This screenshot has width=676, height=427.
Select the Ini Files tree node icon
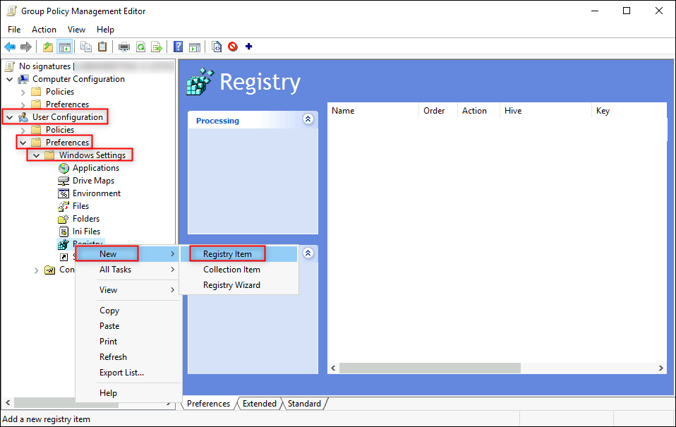click(x=64, y=231)
